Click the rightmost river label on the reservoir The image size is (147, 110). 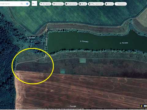click(x=124, y=43)
